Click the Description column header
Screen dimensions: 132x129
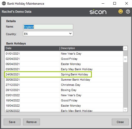91,48
